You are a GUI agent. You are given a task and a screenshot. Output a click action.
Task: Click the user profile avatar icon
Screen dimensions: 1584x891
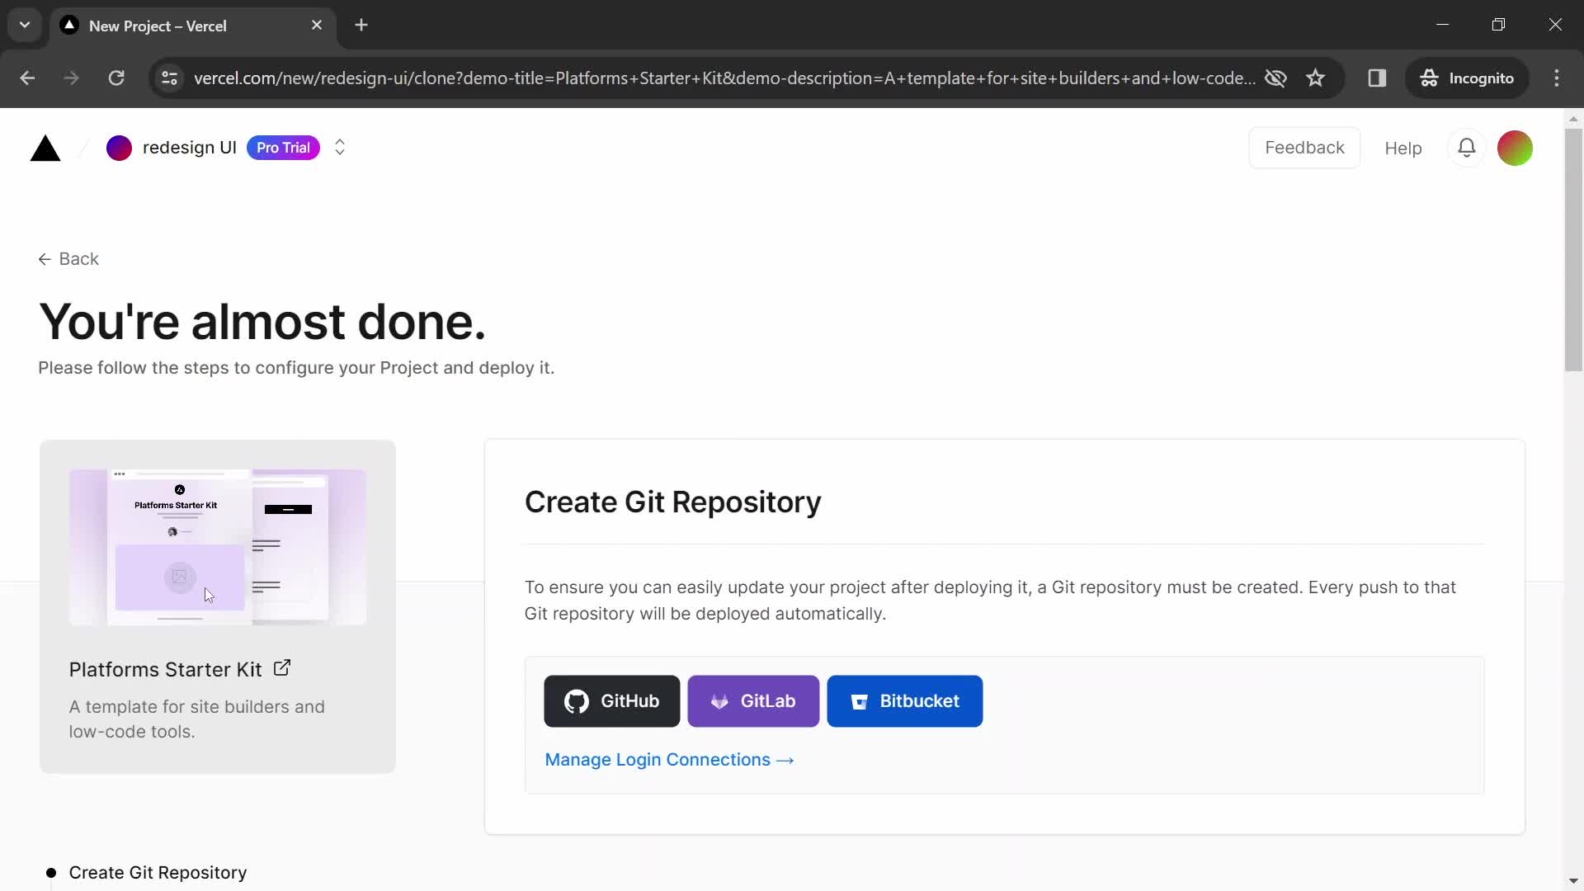coord(1516,147)
